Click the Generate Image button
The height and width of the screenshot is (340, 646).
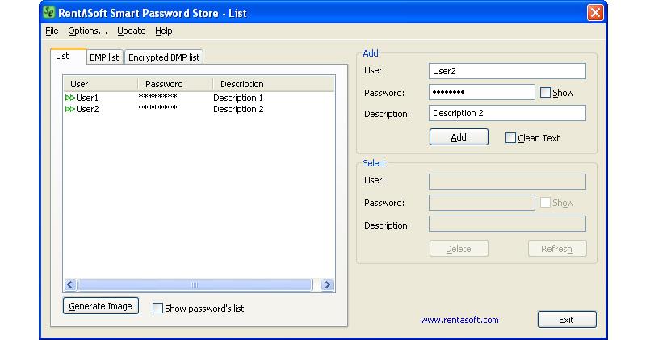(x=100, y=306)
